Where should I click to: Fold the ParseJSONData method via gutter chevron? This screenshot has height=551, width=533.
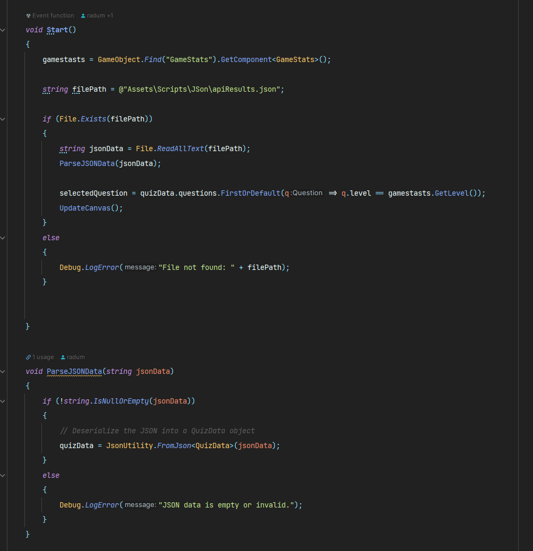3,372
